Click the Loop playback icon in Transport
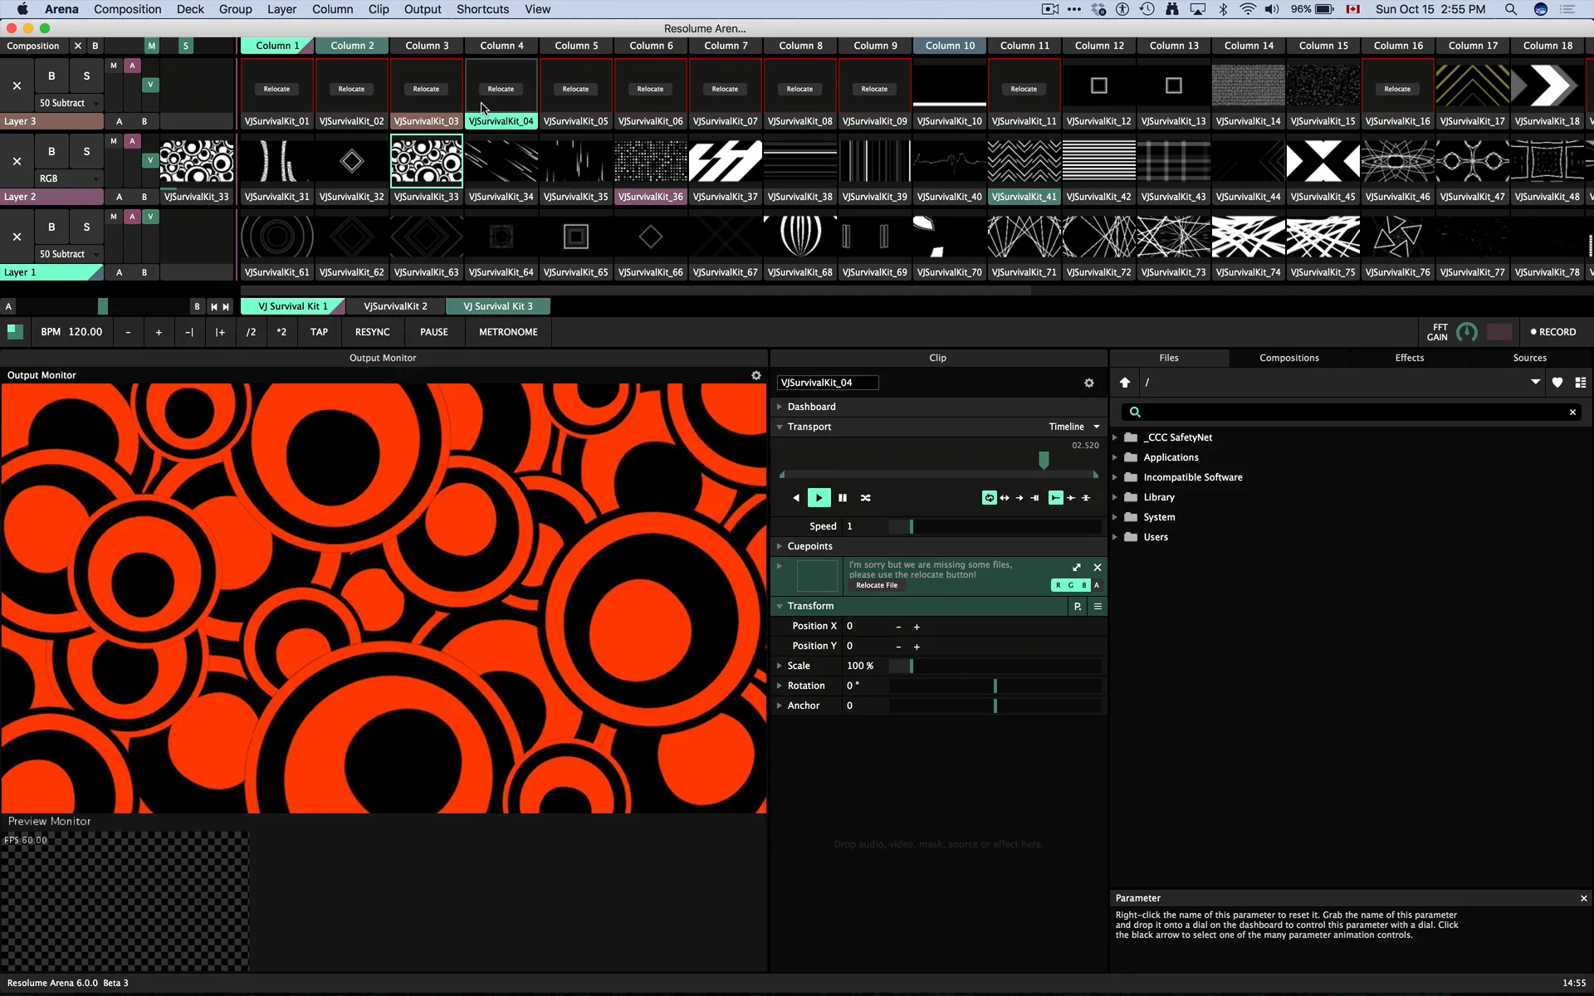1594x996 pixels. pyautogui.click(x=988, y=497)
